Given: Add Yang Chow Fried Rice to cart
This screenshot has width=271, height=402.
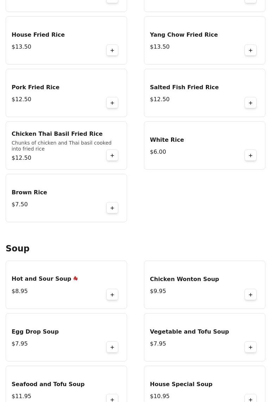Looking at the screenshot, I should (251, 50).
